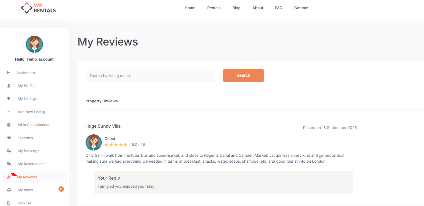Go to the Blog page

pos(236,8)
